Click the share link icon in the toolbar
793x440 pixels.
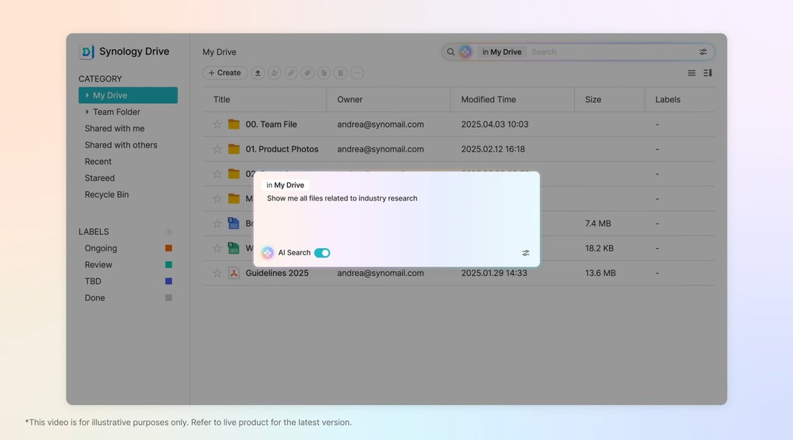[x=291, y=73]
